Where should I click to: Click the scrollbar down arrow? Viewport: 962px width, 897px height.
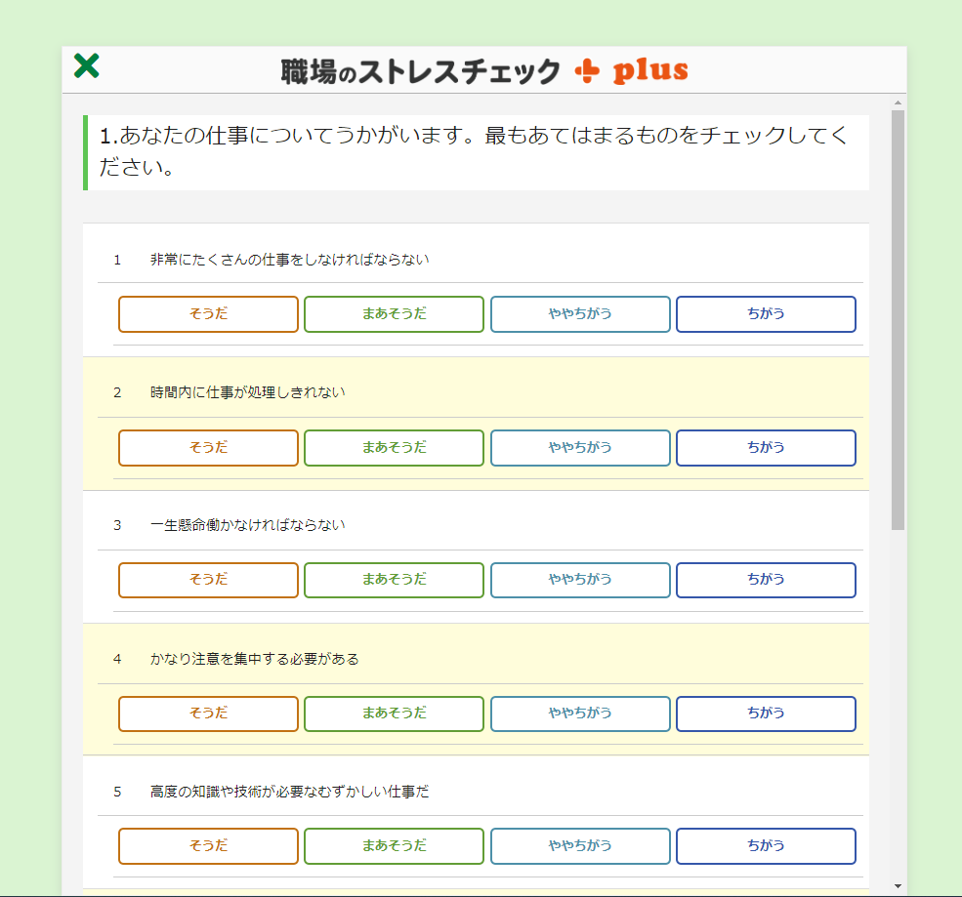(x=898, y=886)
